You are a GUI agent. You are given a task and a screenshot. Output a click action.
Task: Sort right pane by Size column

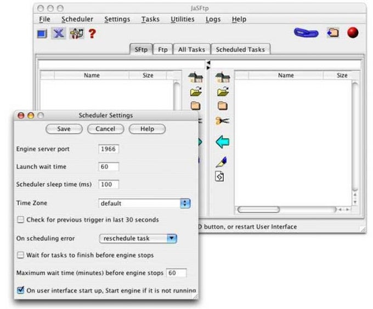pos(342,75)
